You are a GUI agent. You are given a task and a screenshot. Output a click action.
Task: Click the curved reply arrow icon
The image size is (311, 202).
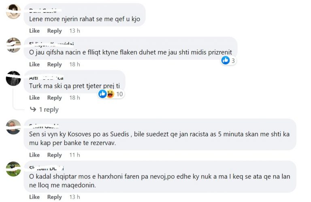33,109
